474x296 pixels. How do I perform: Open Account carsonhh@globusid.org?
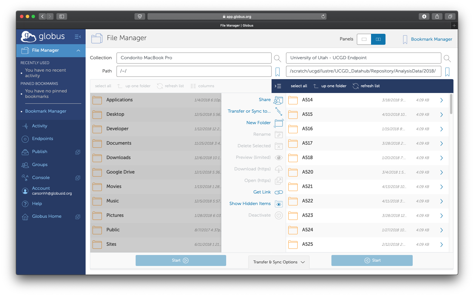[x=47, y=191]
